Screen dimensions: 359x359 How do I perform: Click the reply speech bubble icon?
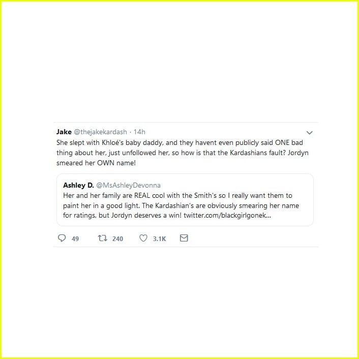point(62,238)
